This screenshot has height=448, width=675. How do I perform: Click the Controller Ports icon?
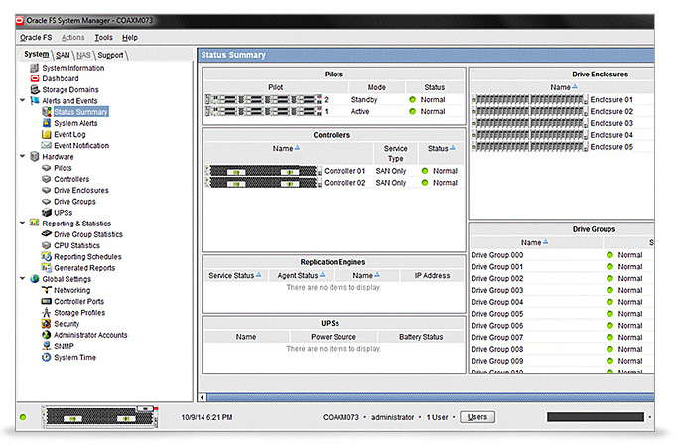coord(47,301)
